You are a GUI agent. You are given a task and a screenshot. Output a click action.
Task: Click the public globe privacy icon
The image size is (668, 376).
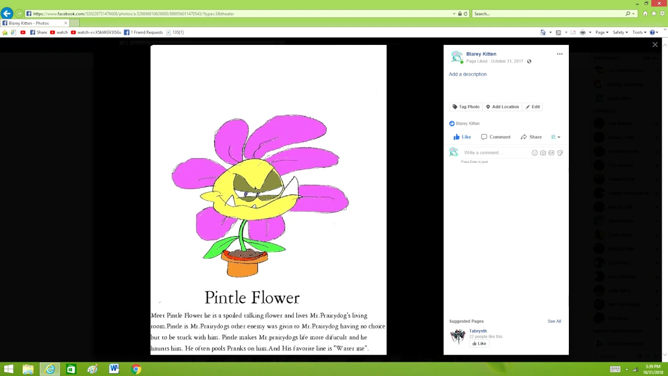[529, 61]
